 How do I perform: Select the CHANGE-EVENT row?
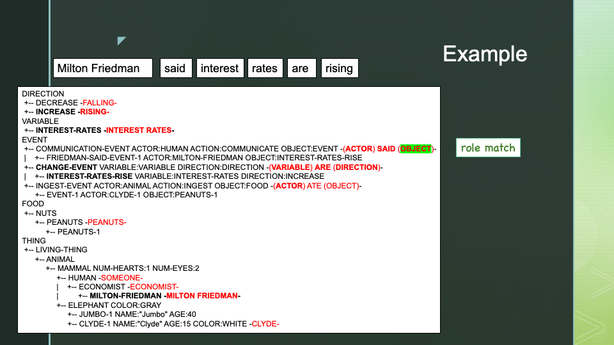203,167
